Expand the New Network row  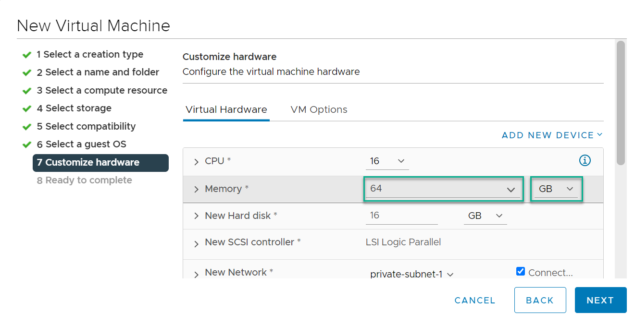pyautogui.click(x=196, y=274)
